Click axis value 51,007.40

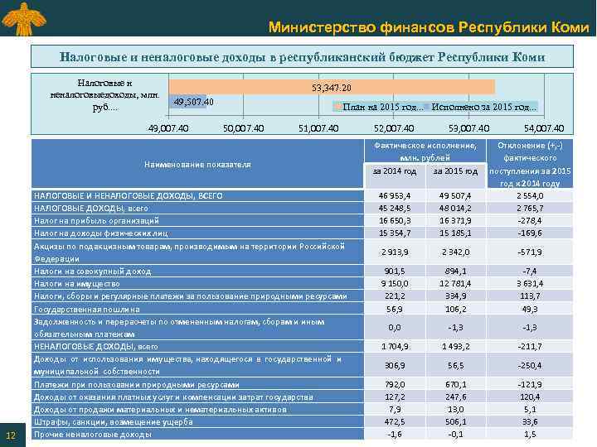click(x=318, y=128)
